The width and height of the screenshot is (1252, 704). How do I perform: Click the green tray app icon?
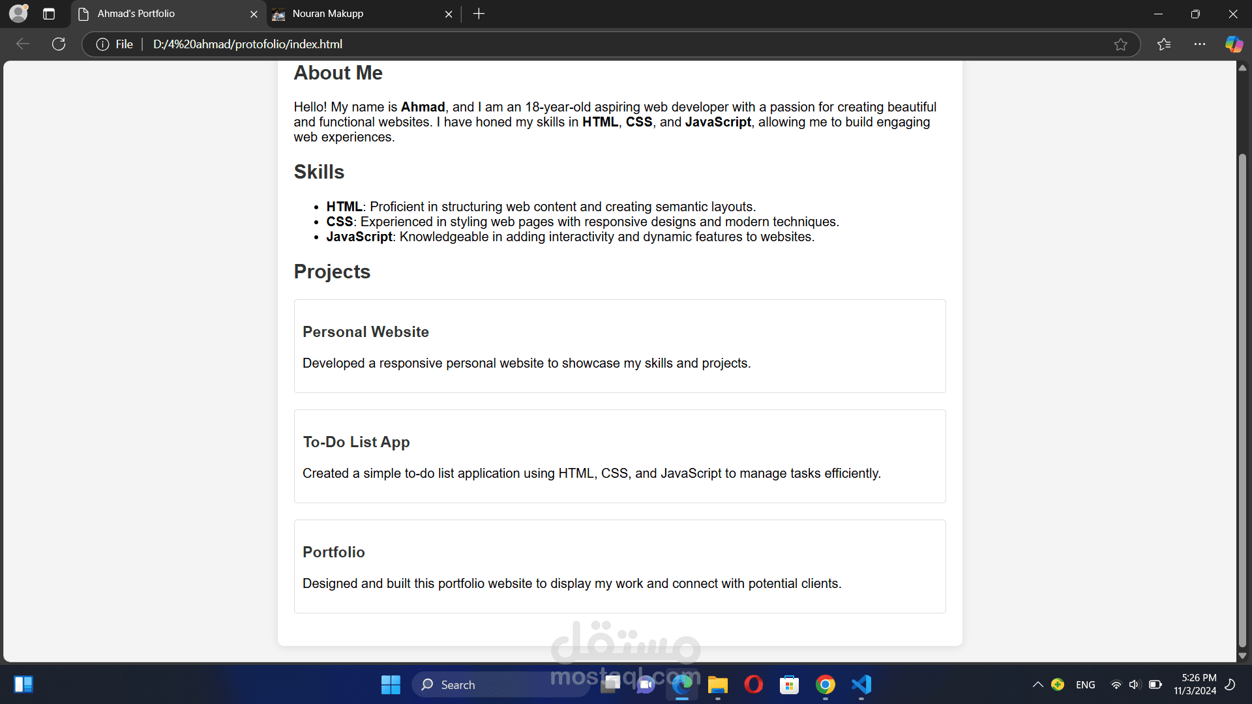pyautogui.click(x=1058, y=684)
